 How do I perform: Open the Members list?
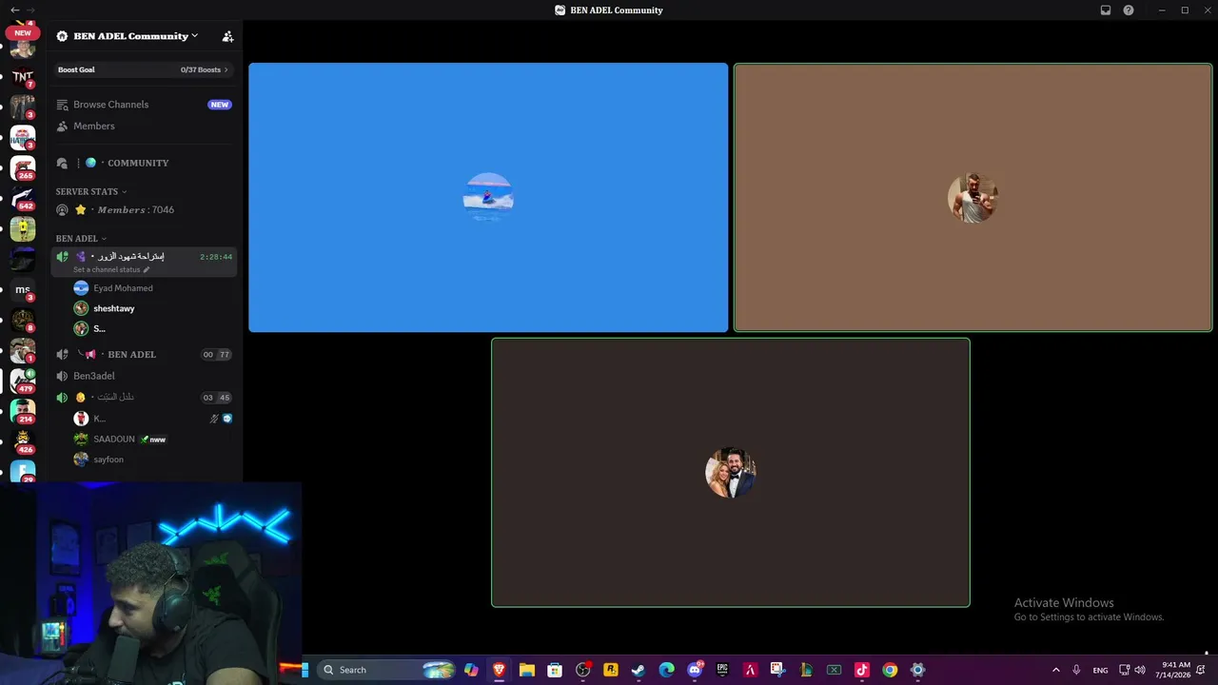(143, 126)
